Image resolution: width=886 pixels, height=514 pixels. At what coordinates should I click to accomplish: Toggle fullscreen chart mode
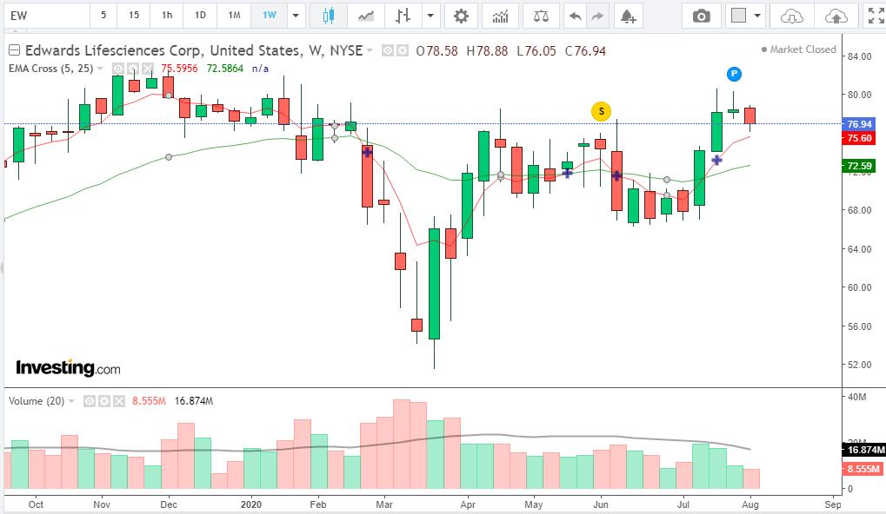pos(876,16)
